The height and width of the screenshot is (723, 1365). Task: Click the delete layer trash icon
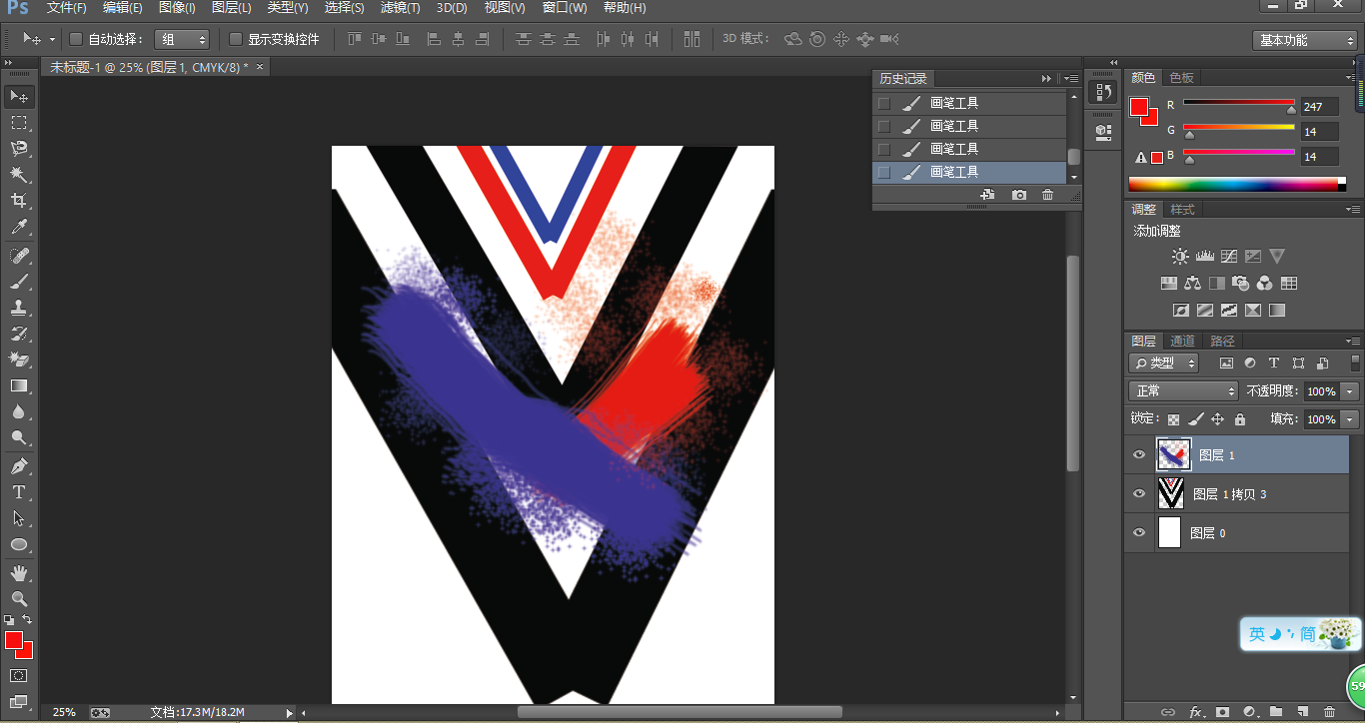1329,712
